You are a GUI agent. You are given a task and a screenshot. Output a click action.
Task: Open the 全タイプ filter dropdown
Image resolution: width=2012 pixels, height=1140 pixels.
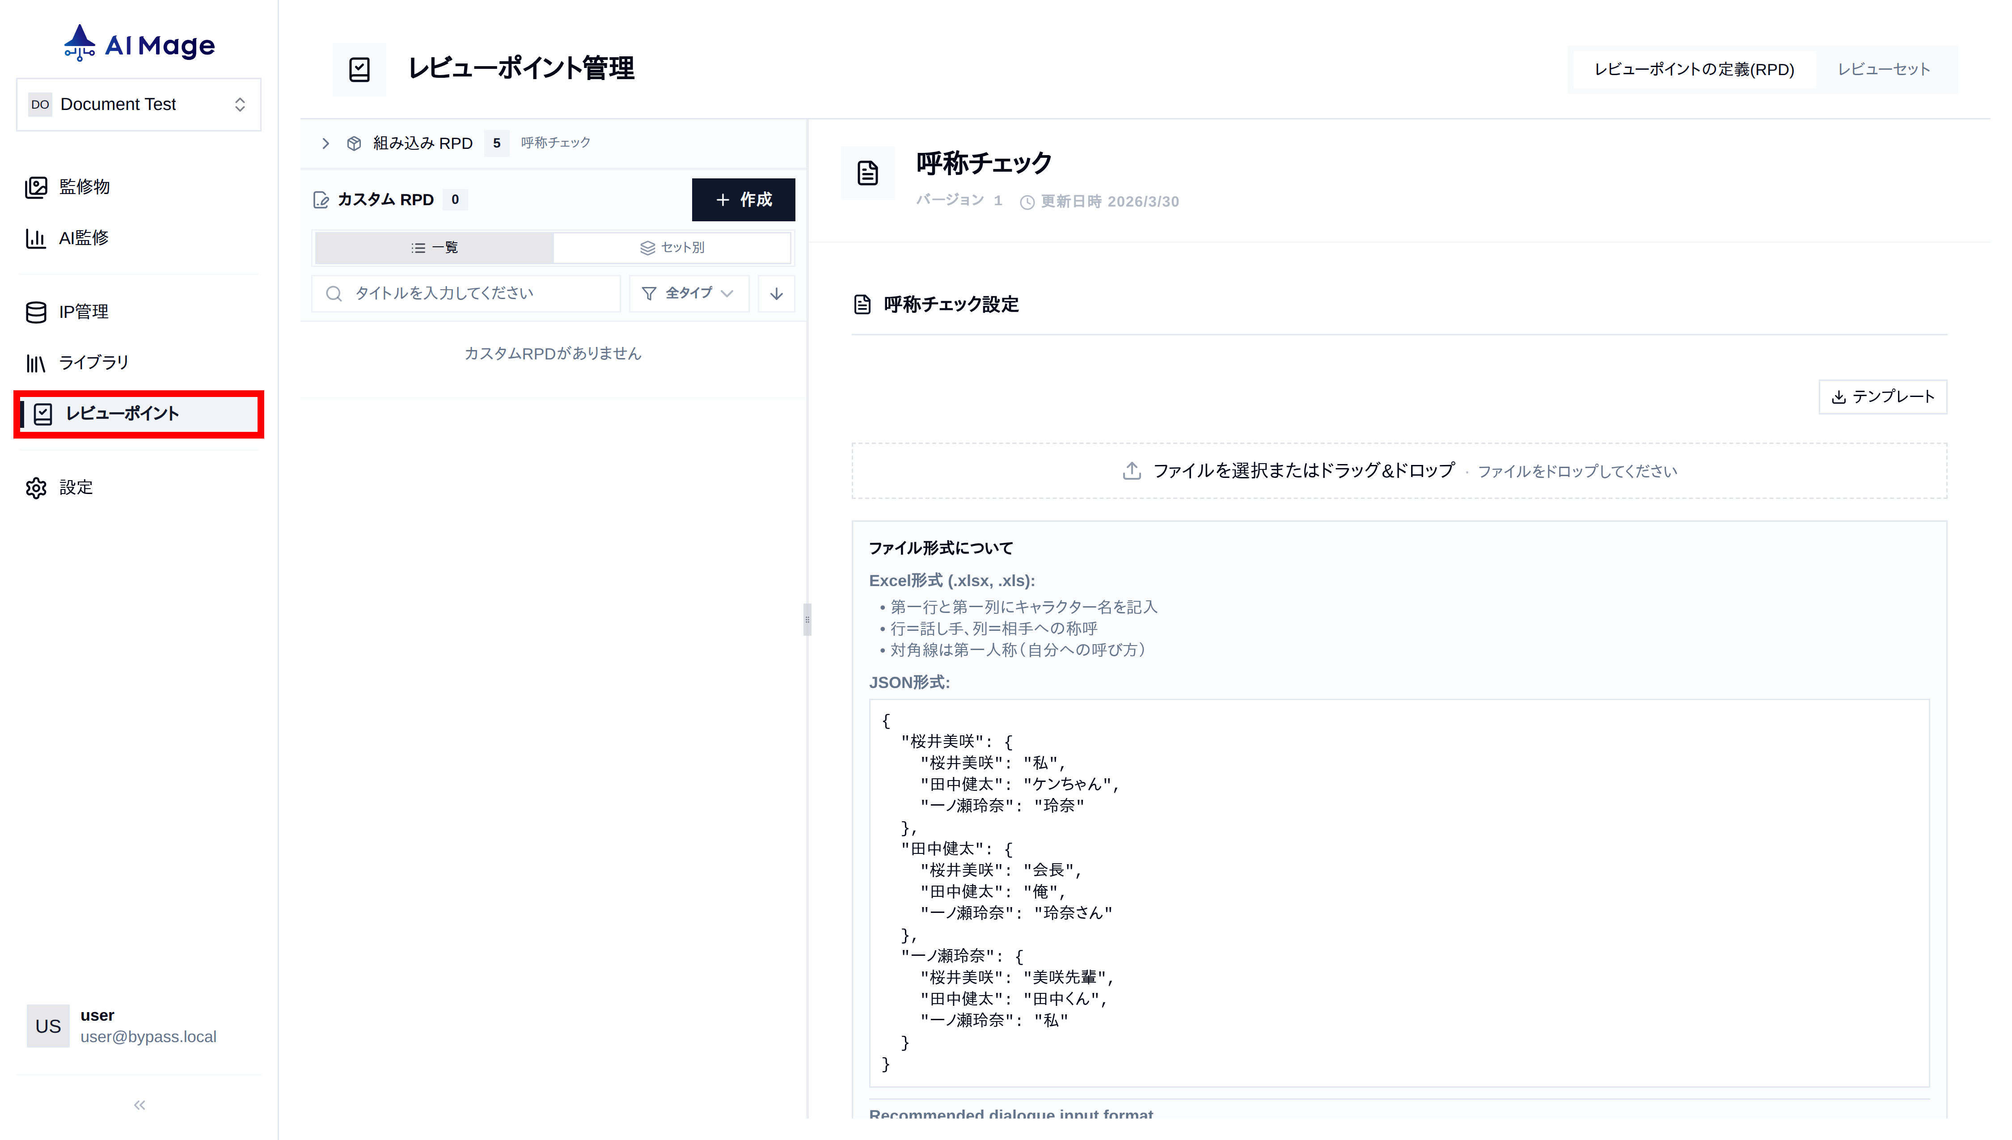click(689, 293)
